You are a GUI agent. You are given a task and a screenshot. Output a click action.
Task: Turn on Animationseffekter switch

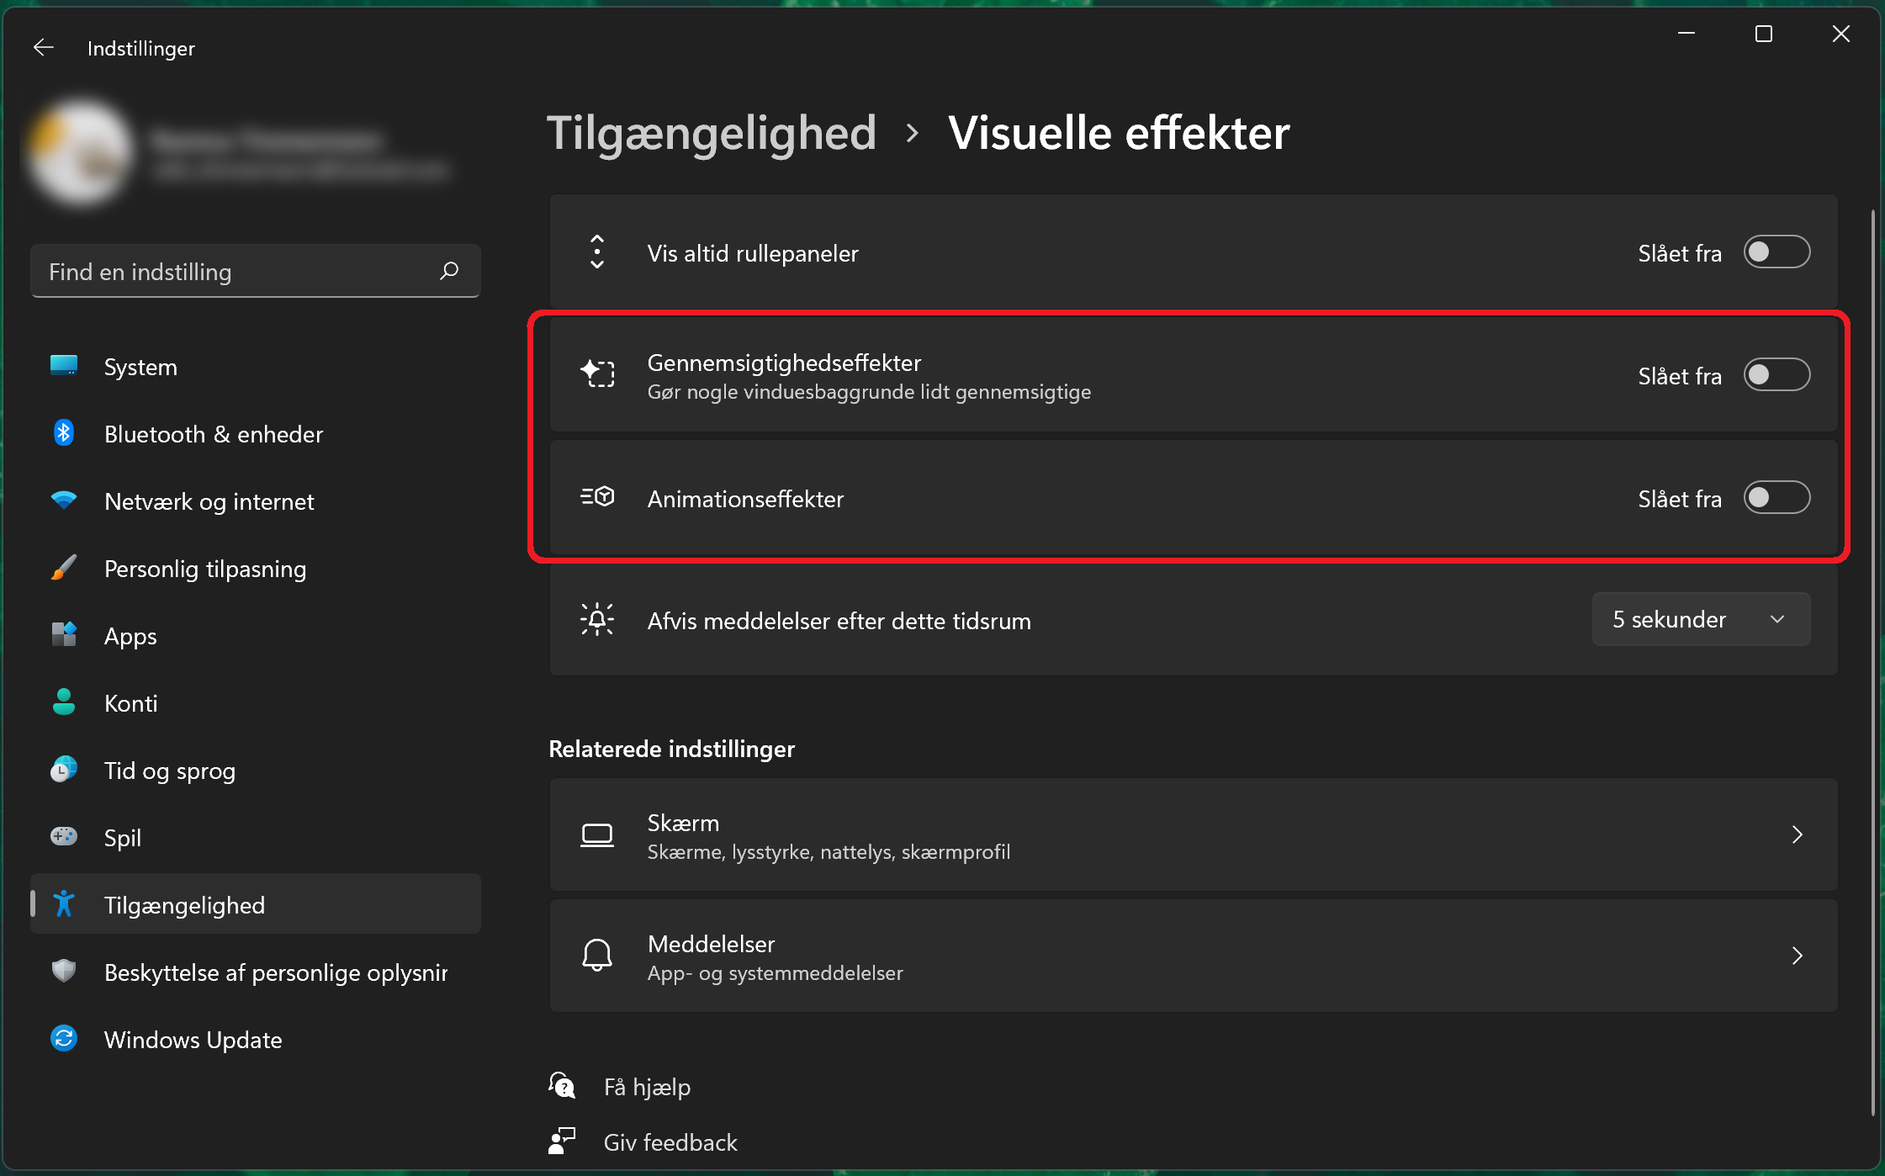[1776, 498]
